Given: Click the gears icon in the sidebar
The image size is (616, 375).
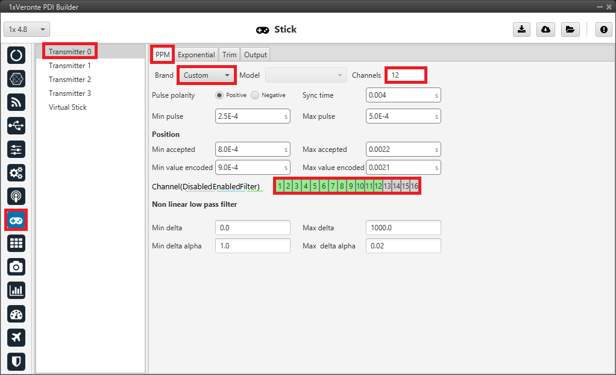Looking at the screenshot, I should (16, 172).
